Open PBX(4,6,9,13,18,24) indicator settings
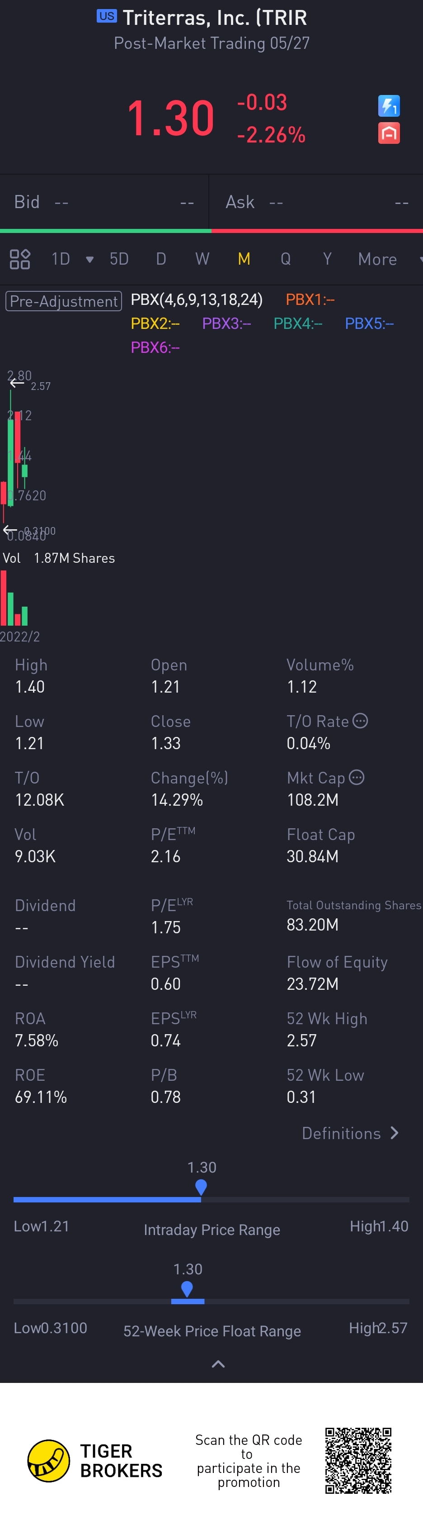423x1539 pixels. (196, 299)
